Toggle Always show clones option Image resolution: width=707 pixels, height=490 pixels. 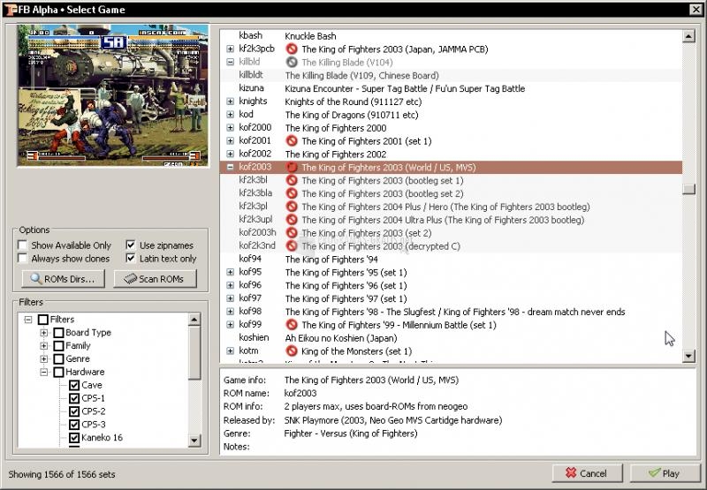[x=23, y=258]
